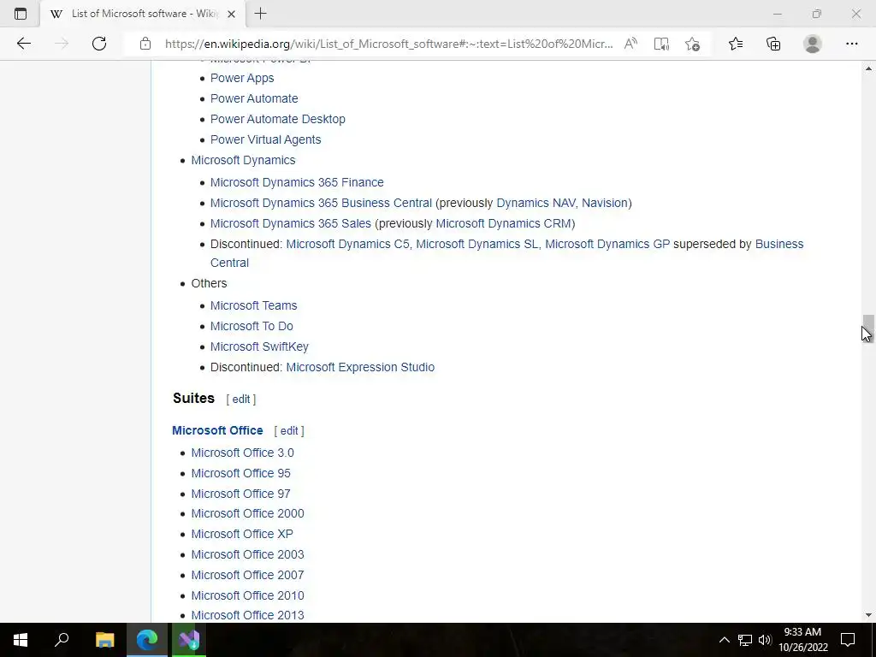Click the scrollbar up arrow
The height and width of the screenshot is (657, 876).
pyautogui.click(x=868, y=68)
